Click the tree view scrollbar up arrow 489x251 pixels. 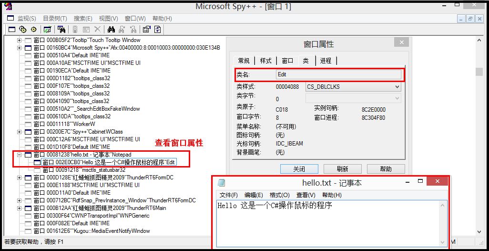(479, 40)
